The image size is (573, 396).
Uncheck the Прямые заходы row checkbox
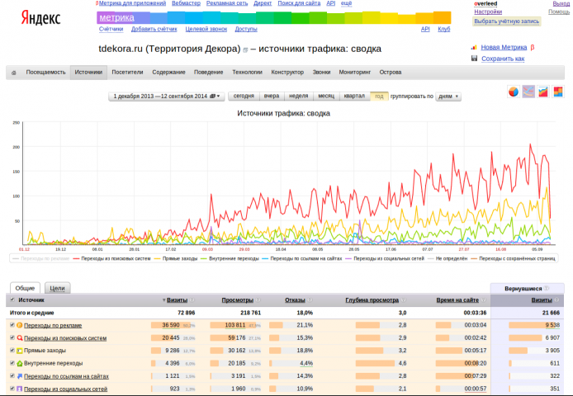pos(12,351)
